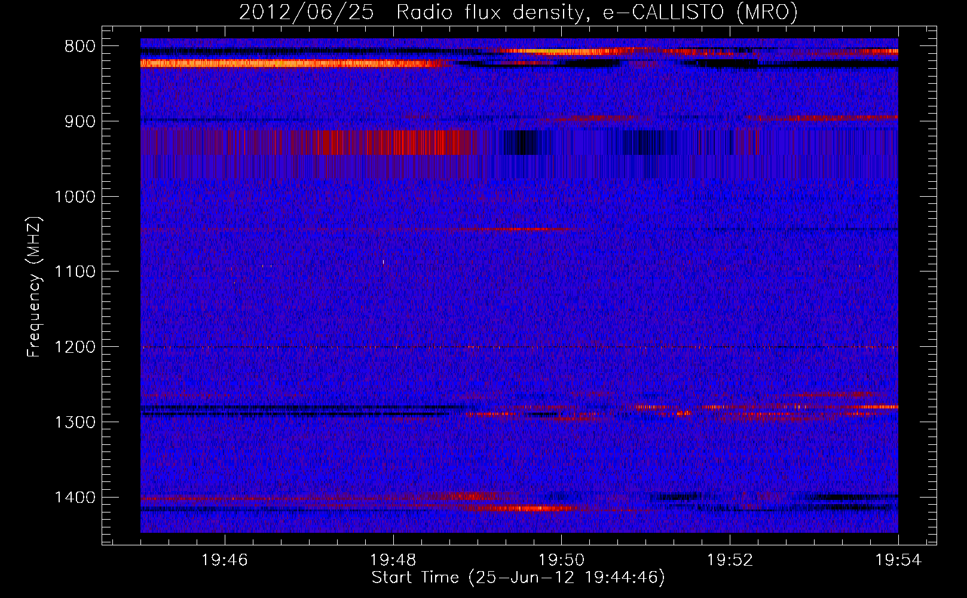Image resolution: width=967 pixels, height=598 pixels.
Task: Click the plot title '2012/06/25 Radio flux density'
Action: click(x=518, y=12)
